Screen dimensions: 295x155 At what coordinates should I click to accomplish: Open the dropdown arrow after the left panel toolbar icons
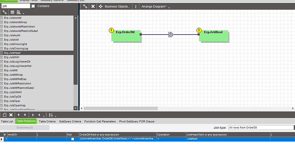coord(23,14)
